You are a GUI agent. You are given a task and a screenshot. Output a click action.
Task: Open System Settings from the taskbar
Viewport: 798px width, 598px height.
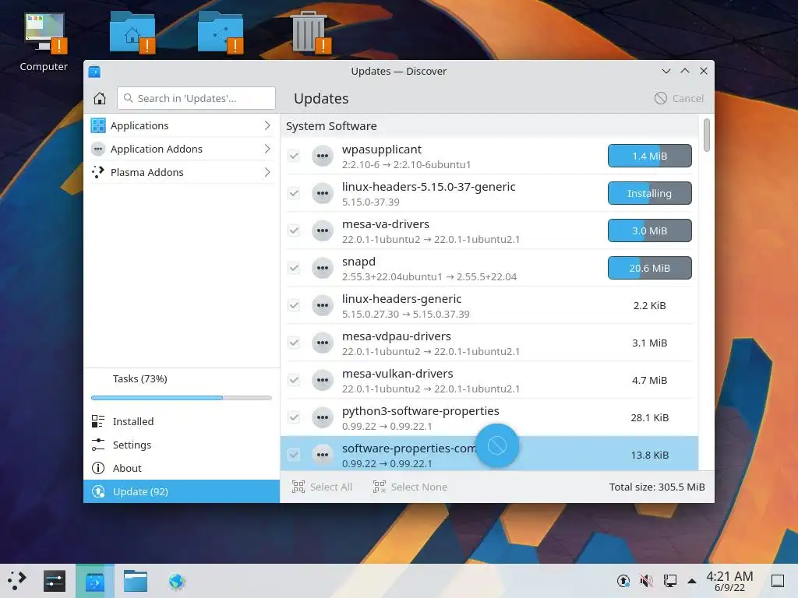55,581
